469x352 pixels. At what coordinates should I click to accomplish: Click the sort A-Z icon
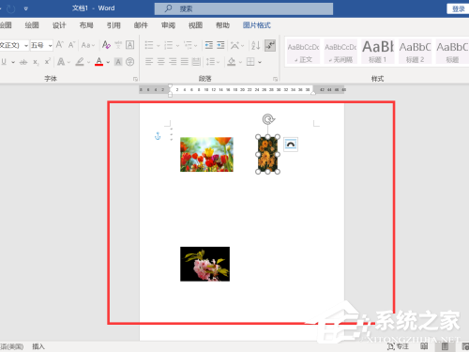(255, 45)
